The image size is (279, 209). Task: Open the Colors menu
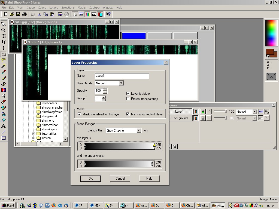(x=42, y=8)
